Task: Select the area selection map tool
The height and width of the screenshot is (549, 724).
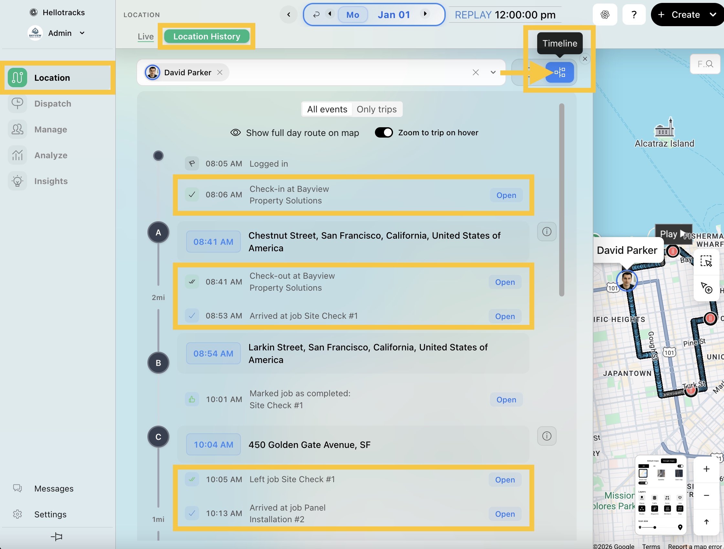Action: click(x=706, y=261)
